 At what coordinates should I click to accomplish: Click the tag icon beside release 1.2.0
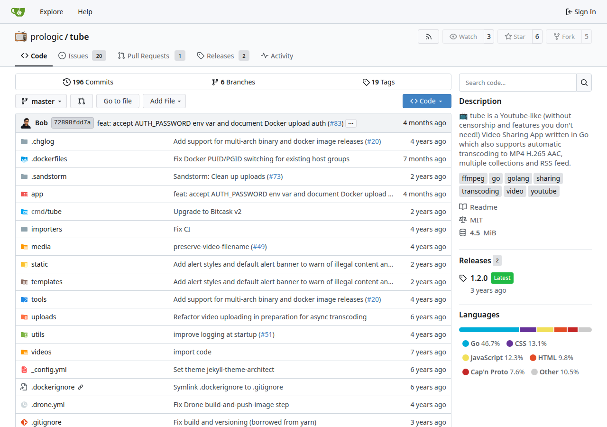pyautogui.click(x=463, y=278)
